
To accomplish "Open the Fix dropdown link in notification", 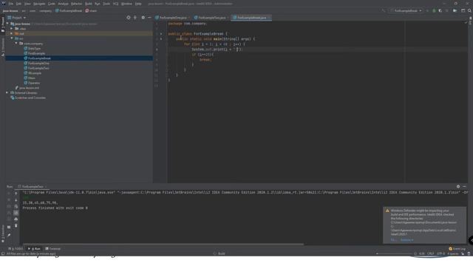I will (394, 240).
